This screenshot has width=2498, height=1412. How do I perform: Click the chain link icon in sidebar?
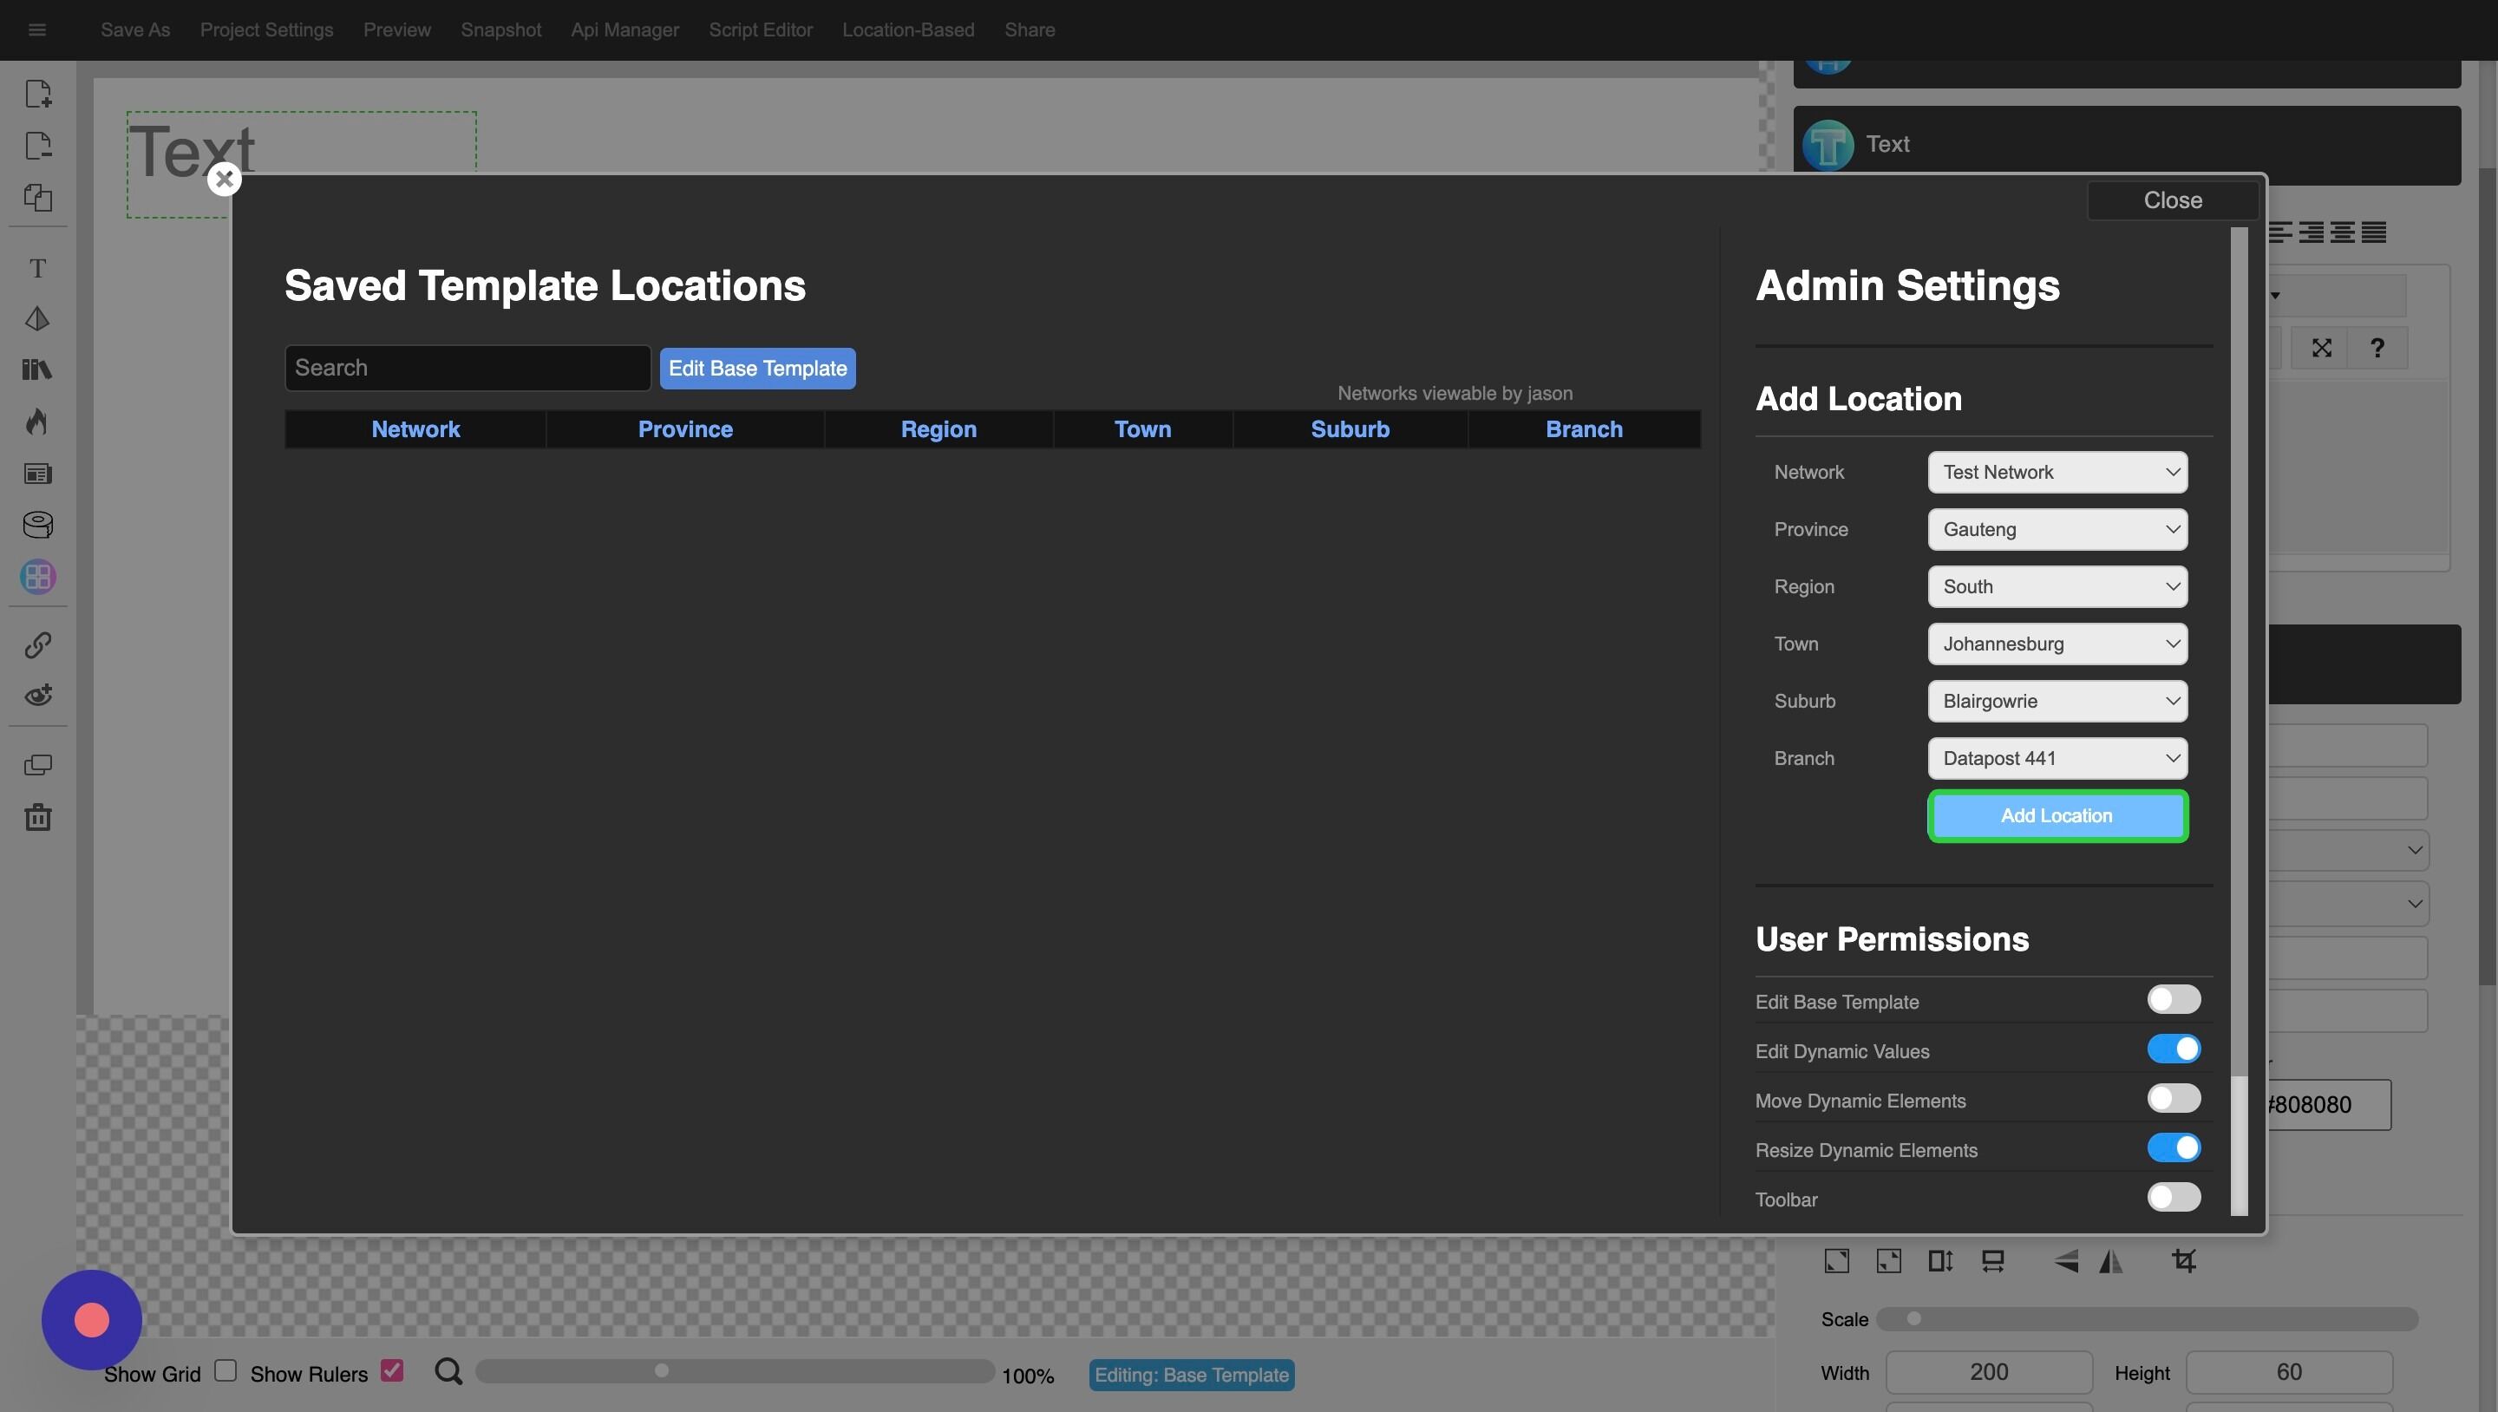pyautogui.click(x=38, y=645)
